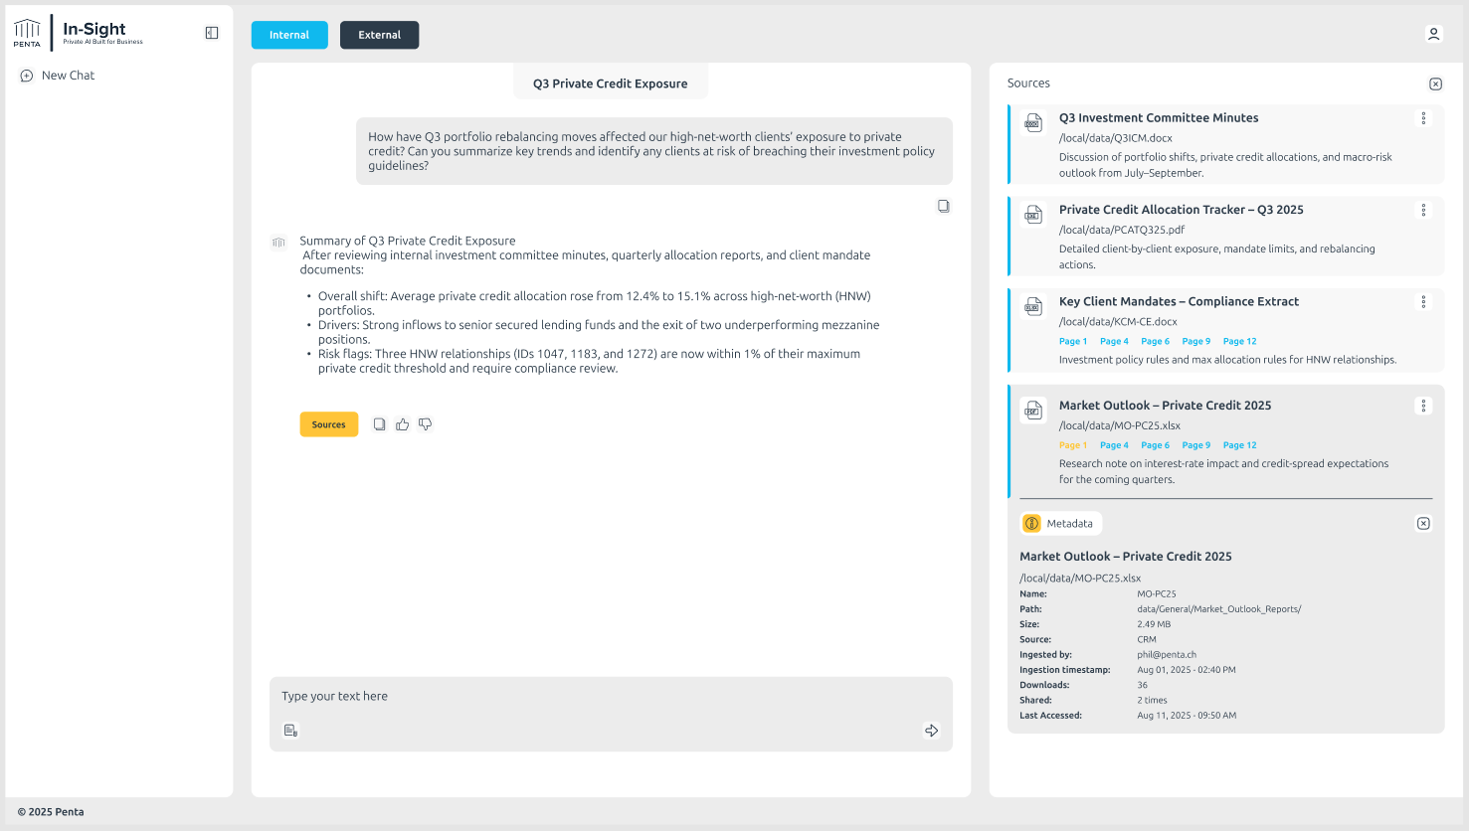Open Page 12 link of Market Outlook
This screenshot has width=1469, height=831.
pos(1239,445)
